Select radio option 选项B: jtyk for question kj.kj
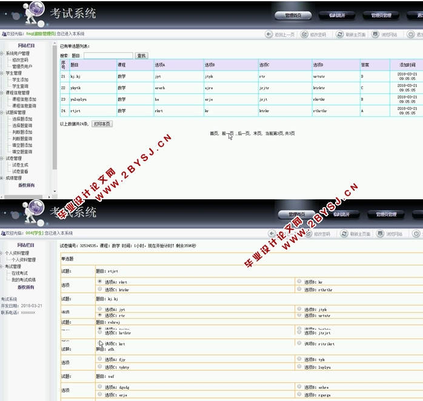This screenshot has width=423, height=401. pyautogui.click(x=299, y=309)
